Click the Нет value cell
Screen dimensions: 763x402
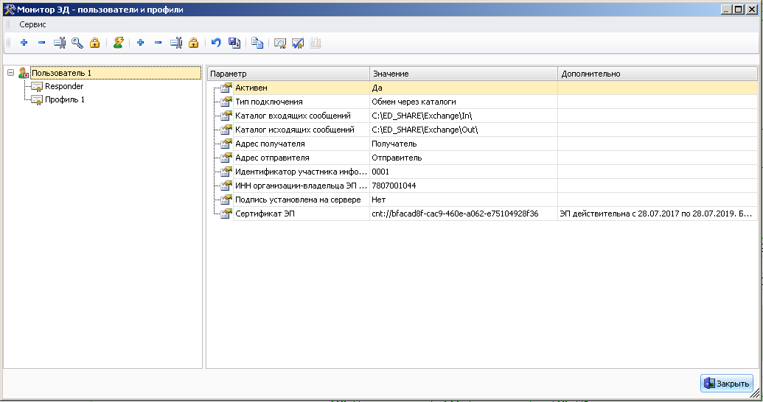point(464,200)
